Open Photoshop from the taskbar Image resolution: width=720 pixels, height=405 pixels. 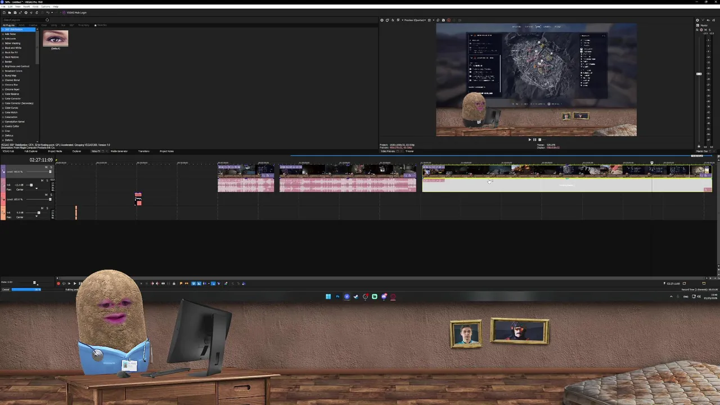coord(337,296)
